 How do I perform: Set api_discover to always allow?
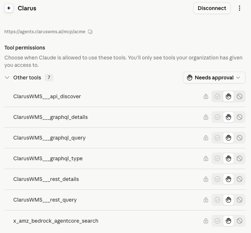point(217,96)
